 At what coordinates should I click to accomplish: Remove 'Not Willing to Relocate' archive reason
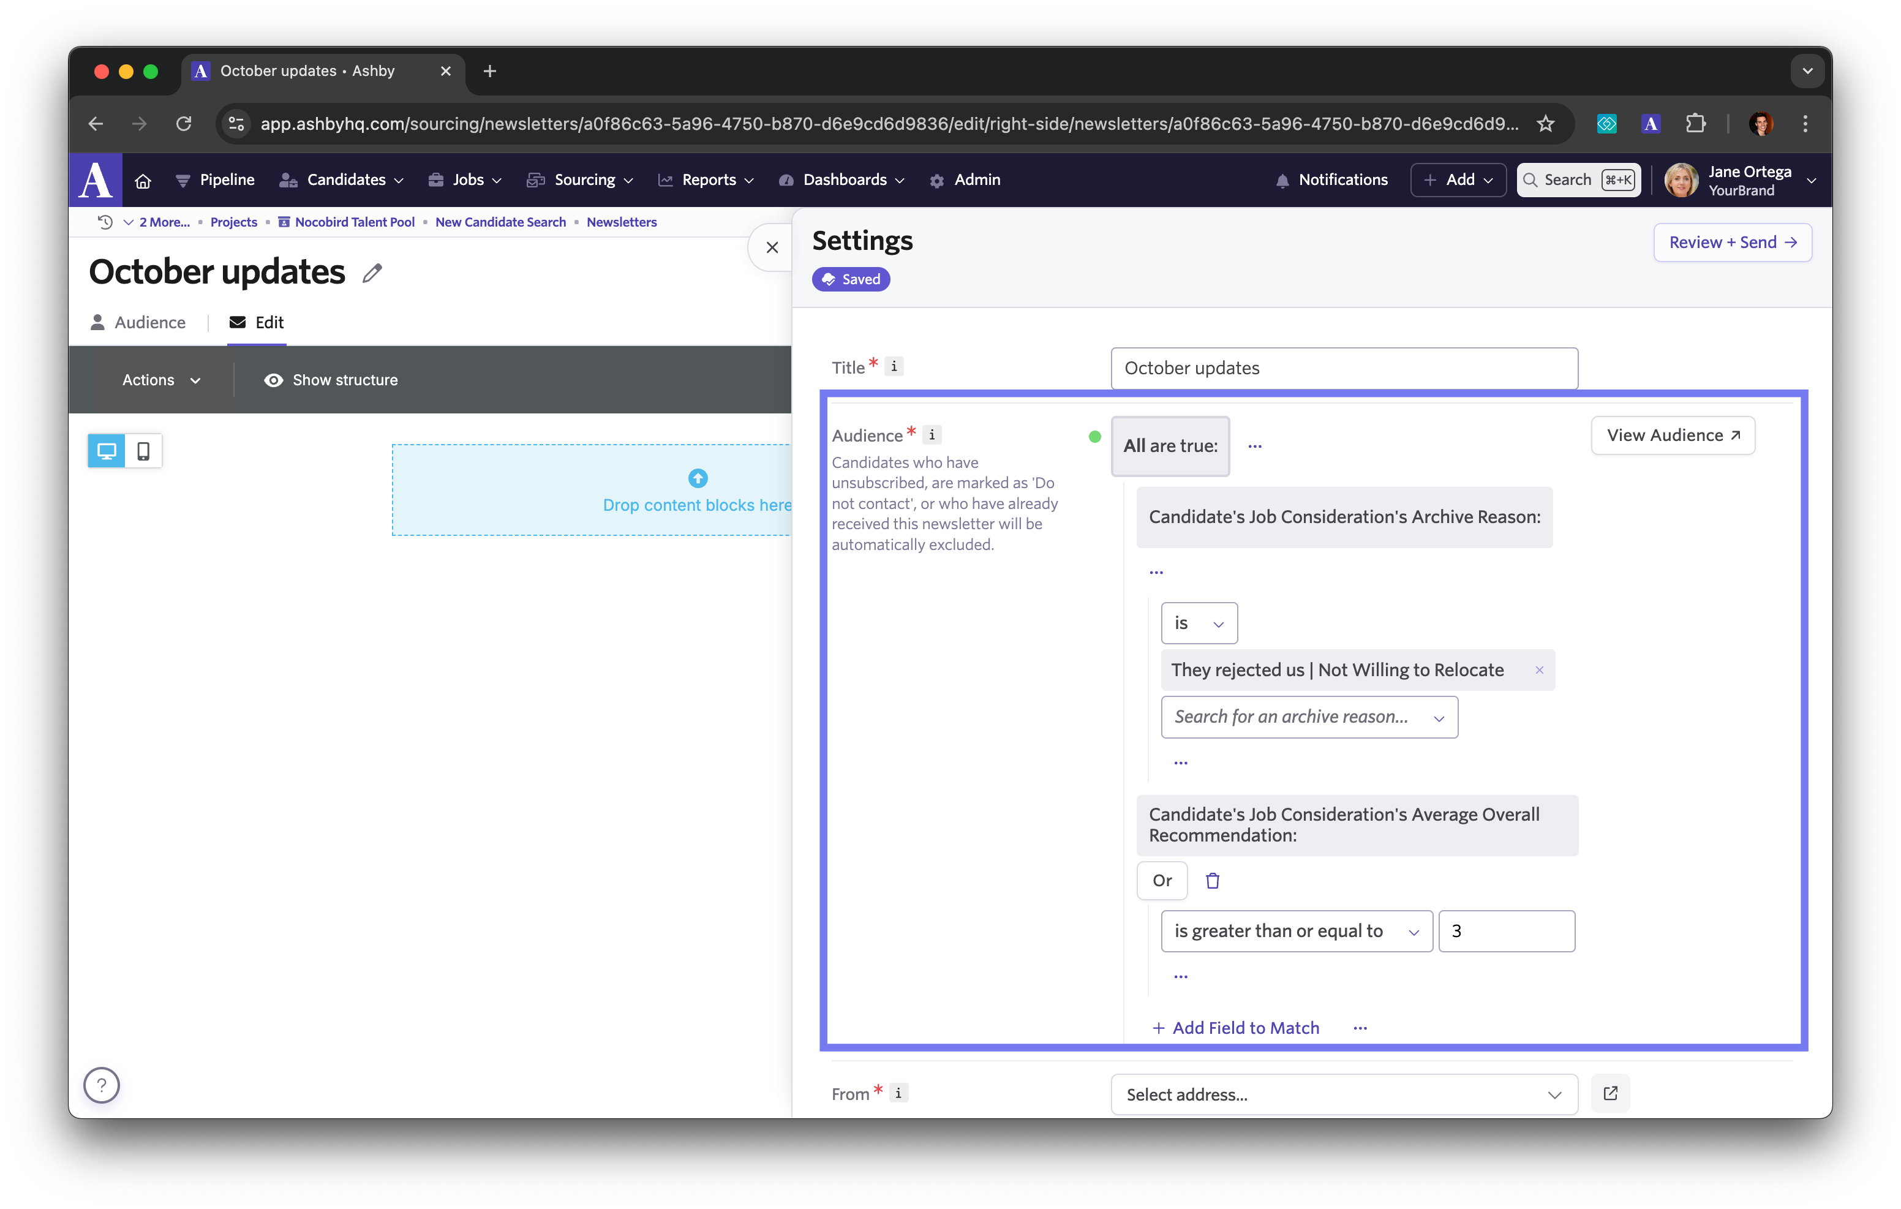point(1538,669)
